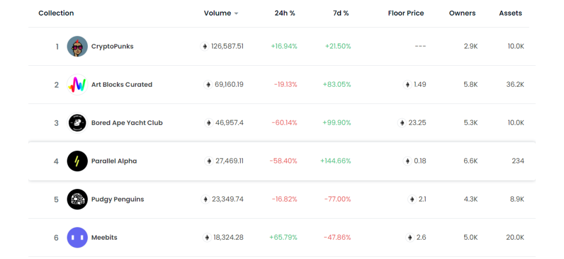This screenshot has height=259, width=564.
Task: Open the Meebits collection name link
Action: coord(104,238)
